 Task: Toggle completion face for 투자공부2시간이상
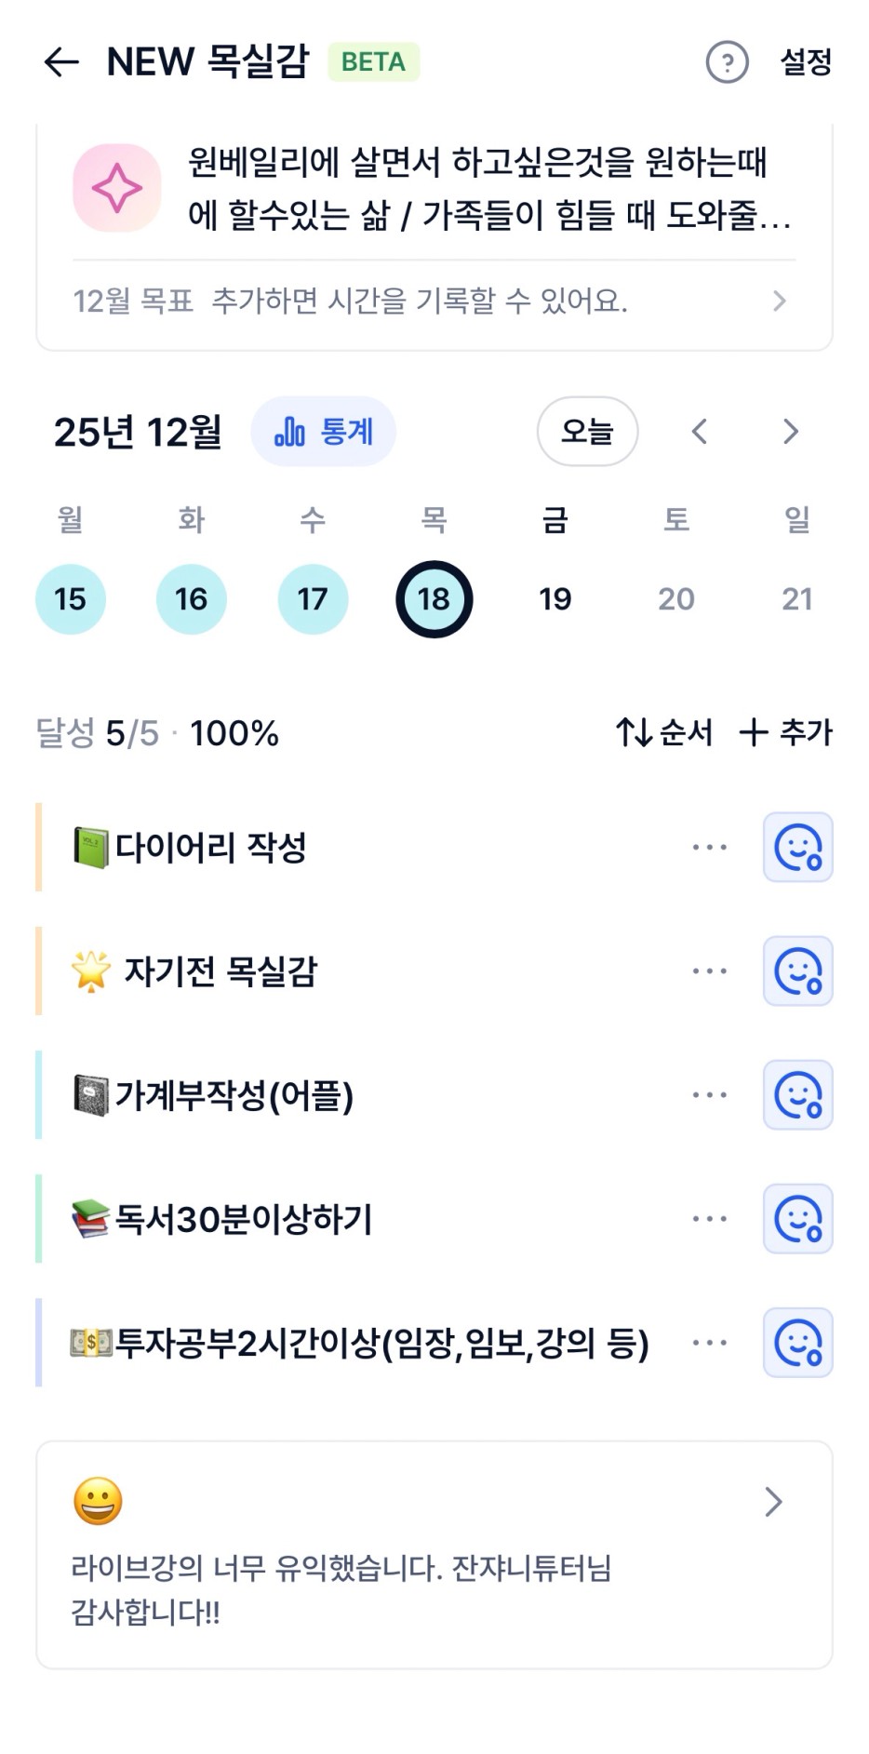pos(797,1342)
